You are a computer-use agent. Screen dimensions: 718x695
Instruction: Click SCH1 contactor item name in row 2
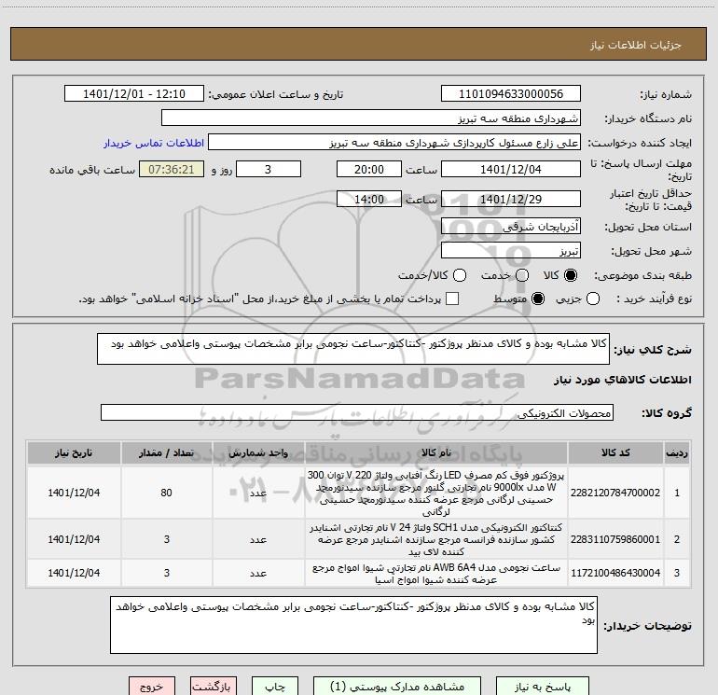[436, 539]
